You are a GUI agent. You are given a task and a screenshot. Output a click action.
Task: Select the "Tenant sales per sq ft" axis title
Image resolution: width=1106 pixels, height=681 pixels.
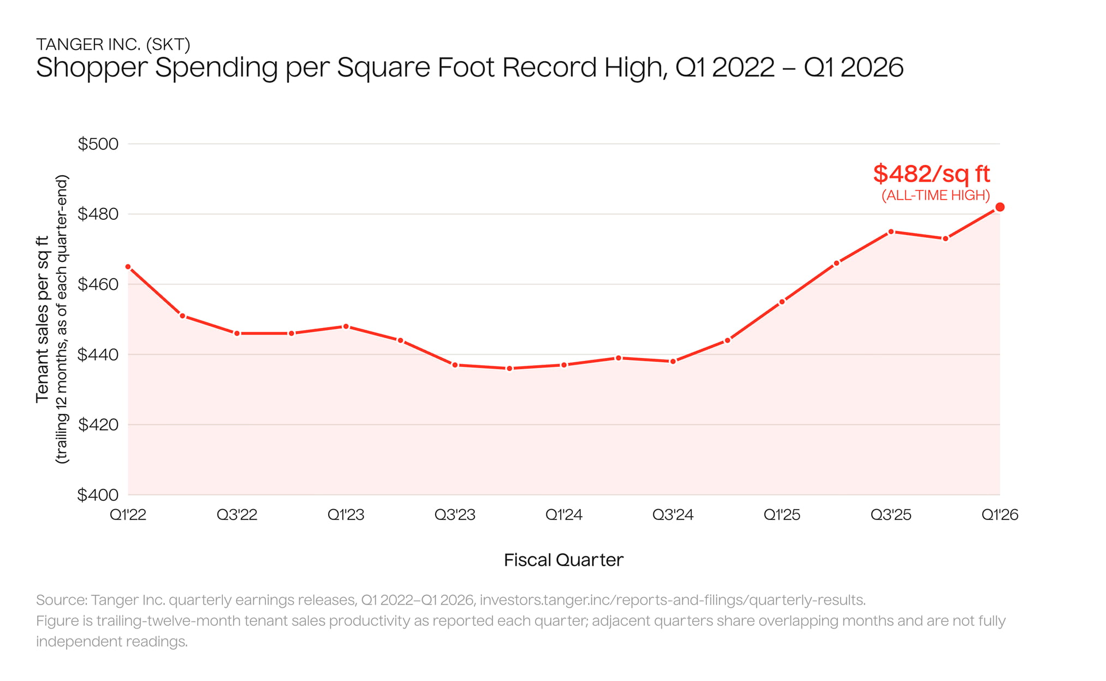[43, 319]
